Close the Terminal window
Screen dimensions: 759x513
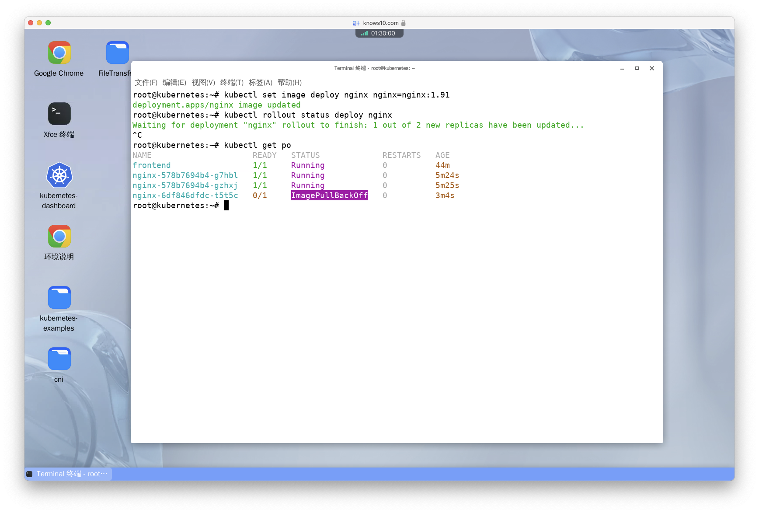point(652,68)
